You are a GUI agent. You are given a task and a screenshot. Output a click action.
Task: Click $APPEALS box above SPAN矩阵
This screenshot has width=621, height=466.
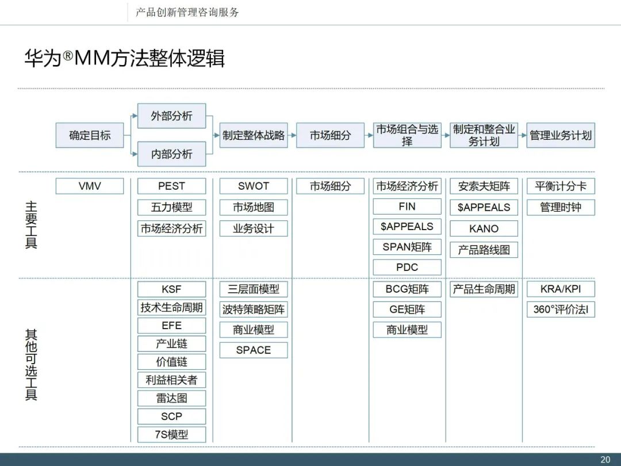[407, 227]
